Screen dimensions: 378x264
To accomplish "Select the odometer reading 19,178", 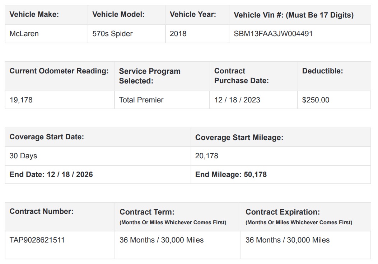I will [x=21, y=100].
